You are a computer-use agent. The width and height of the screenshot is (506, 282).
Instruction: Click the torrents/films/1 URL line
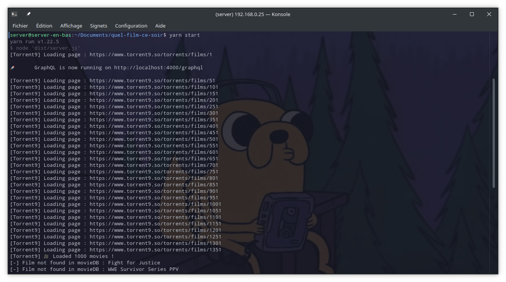[x=111, y=54]
